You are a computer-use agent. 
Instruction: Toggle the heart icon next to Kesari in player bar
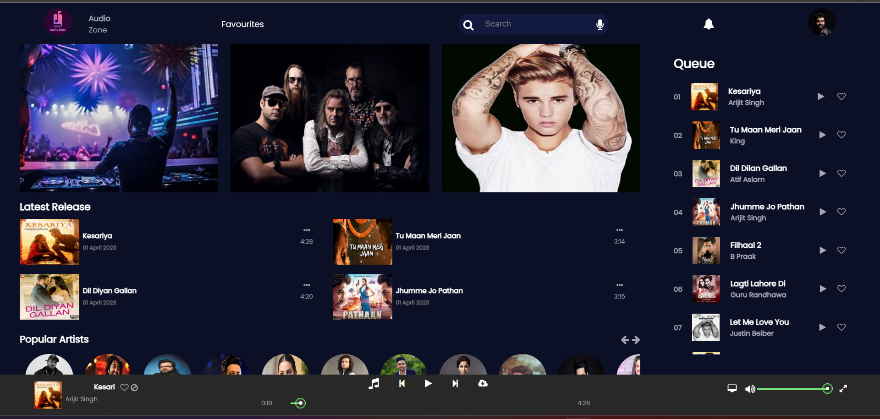click(x=124, y=387)
